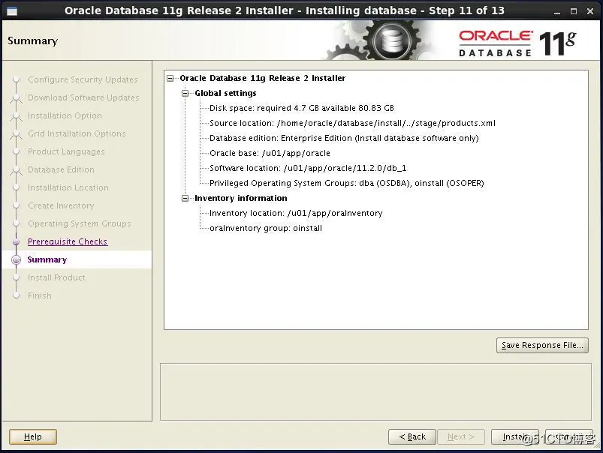Collapse the Global settings tree node

point(185,93)
